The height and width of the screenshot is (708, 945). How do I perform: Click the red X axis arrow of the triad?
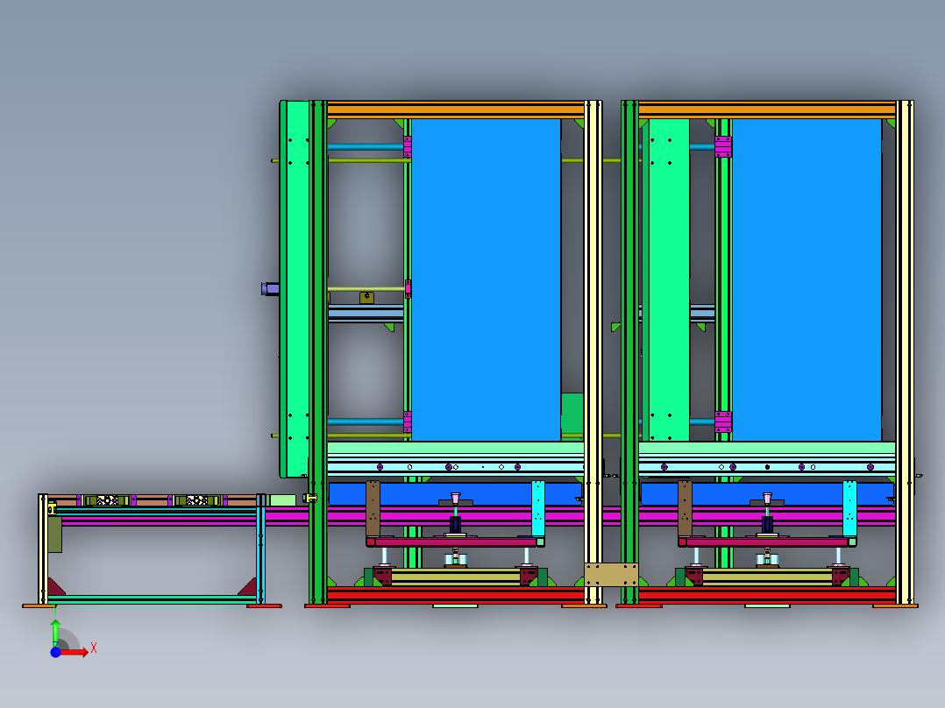[75, 652]
